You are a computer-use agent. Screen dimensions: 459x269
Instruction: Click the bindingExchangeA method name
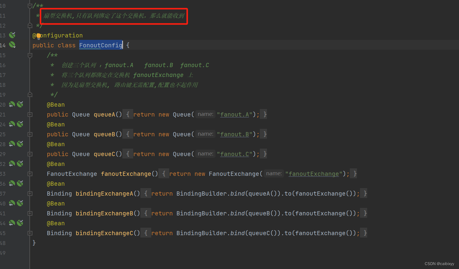click(104, 194)
